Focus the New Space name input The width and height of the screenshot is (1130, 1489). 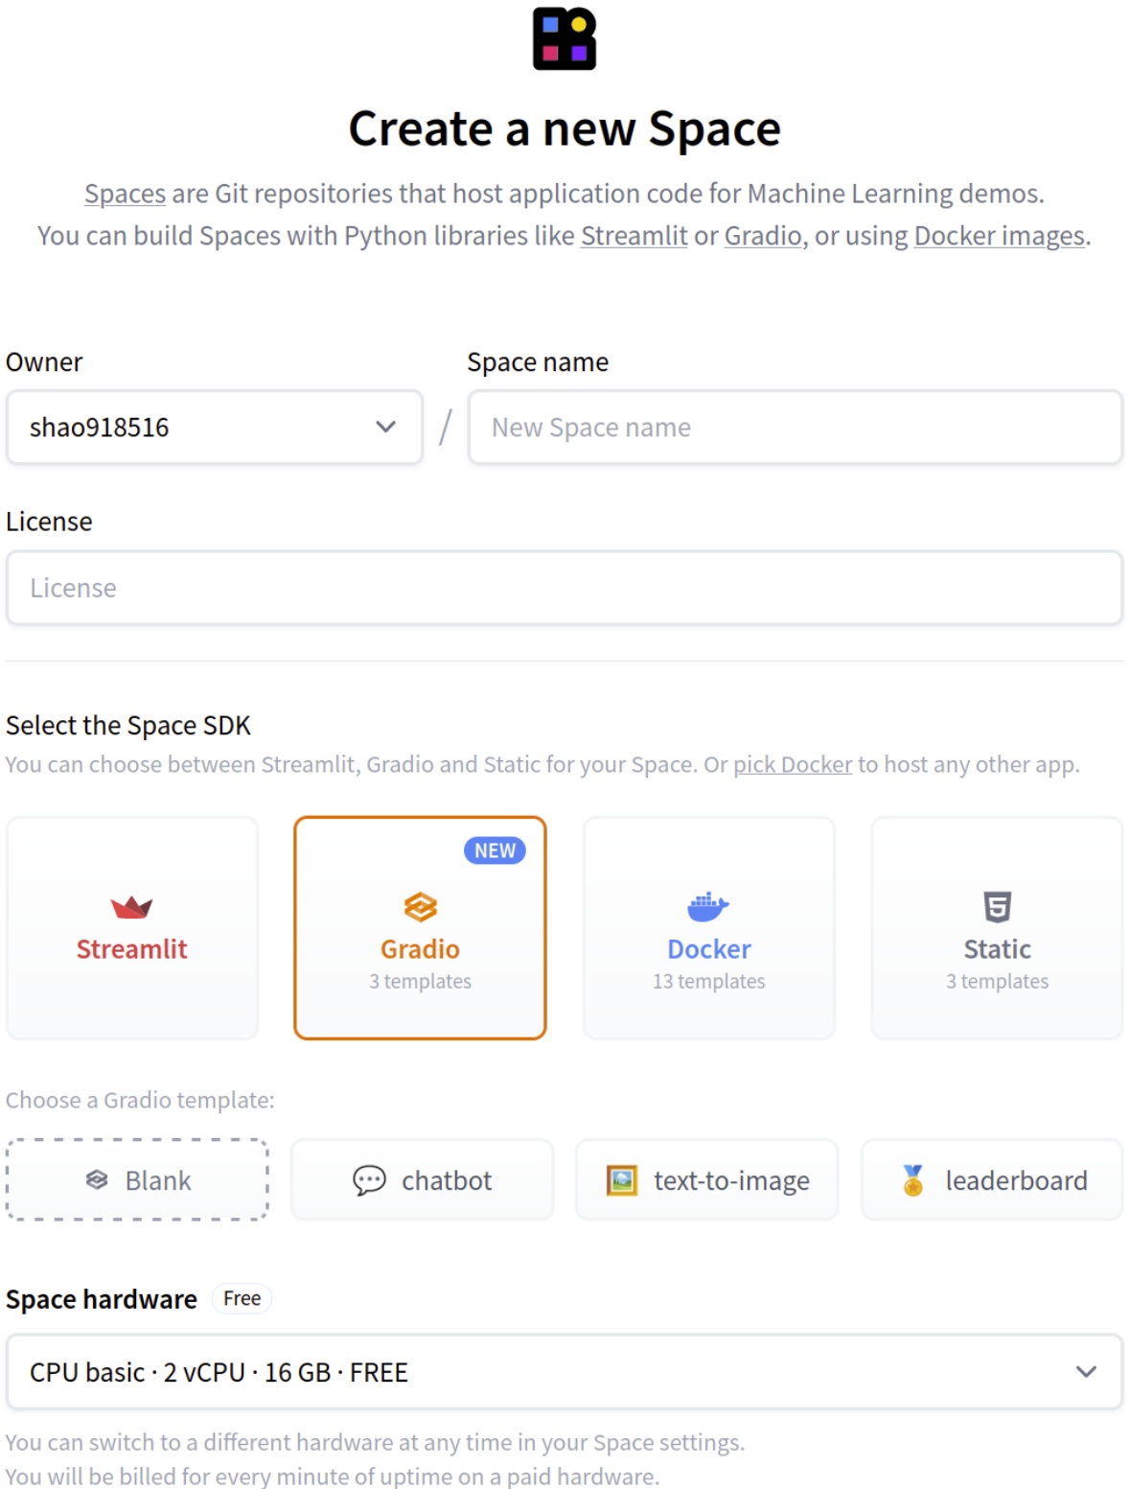(x=795, y=428)
